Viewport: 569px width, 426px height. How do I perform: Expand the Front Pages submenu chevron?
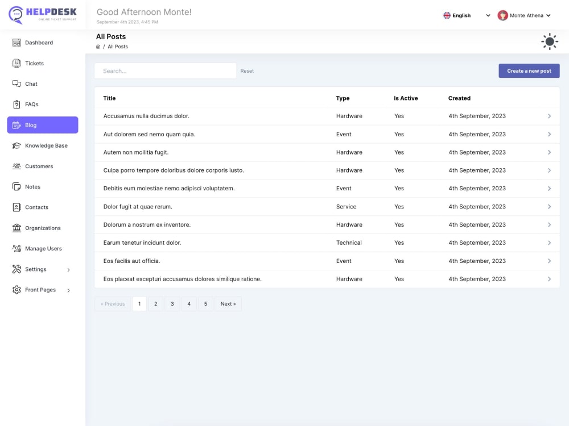point(68,290)
